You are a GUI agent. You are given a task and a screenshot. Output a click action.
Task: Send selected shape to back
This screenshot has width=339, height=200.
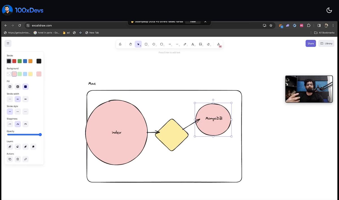click(10, 147)
